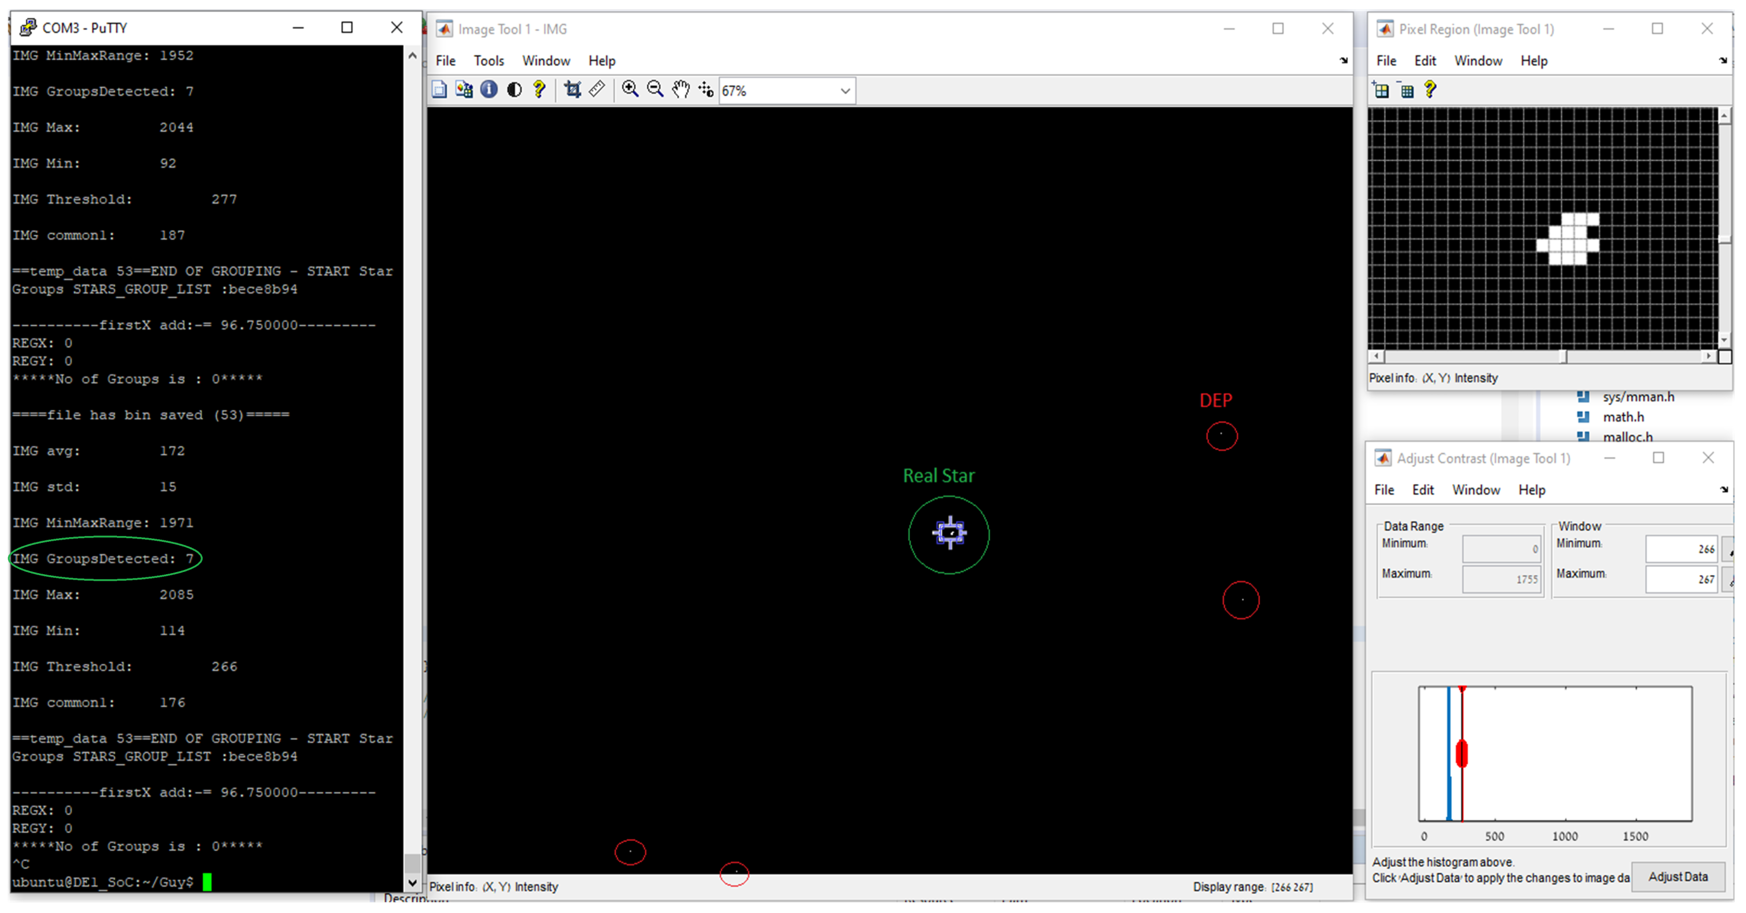The height and width of the screenshot is (913, 1746).
Task: Click Pixel Region scroll right arrow
Action: point(1708,356)
